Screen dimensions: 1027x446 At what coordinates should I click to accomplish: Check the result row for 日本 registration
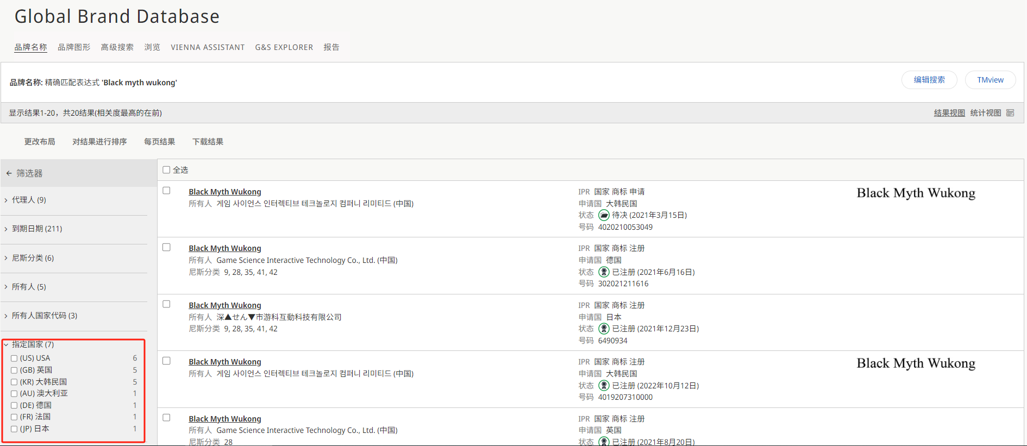(x=166, y=304)
